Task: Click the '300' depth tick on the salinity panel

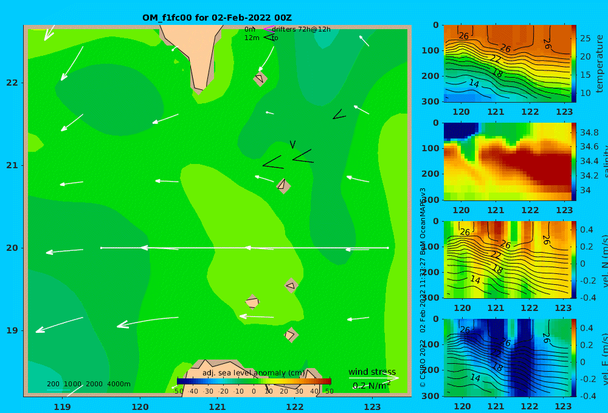Action: click(x=430, y=199)
